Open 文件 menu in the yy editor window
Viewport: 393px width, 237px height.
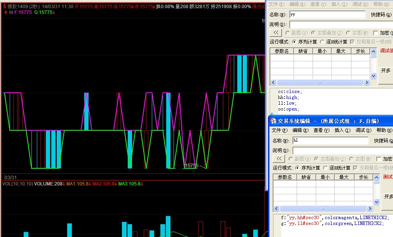point(276,4)
